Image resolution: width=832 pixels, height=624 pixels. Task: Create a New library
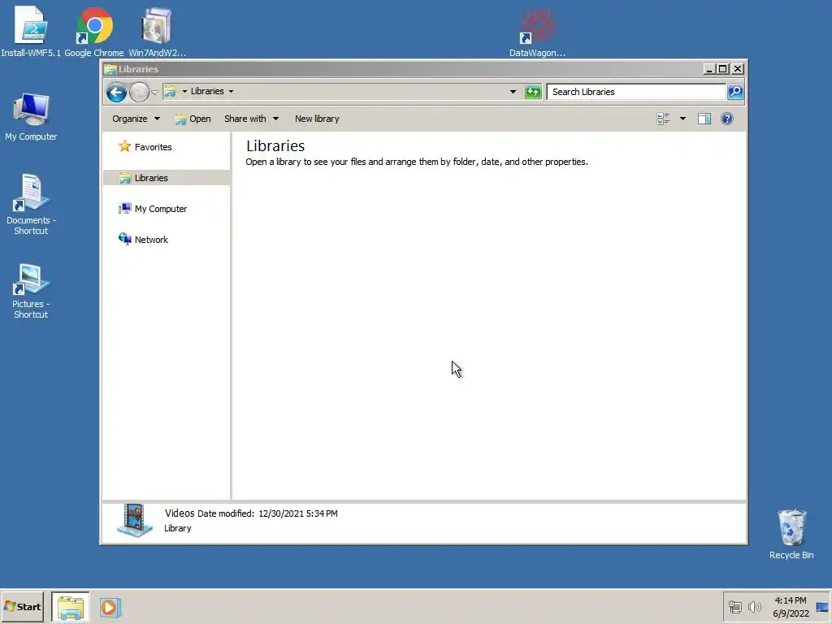pyautogui.click(x=317, y=119)
